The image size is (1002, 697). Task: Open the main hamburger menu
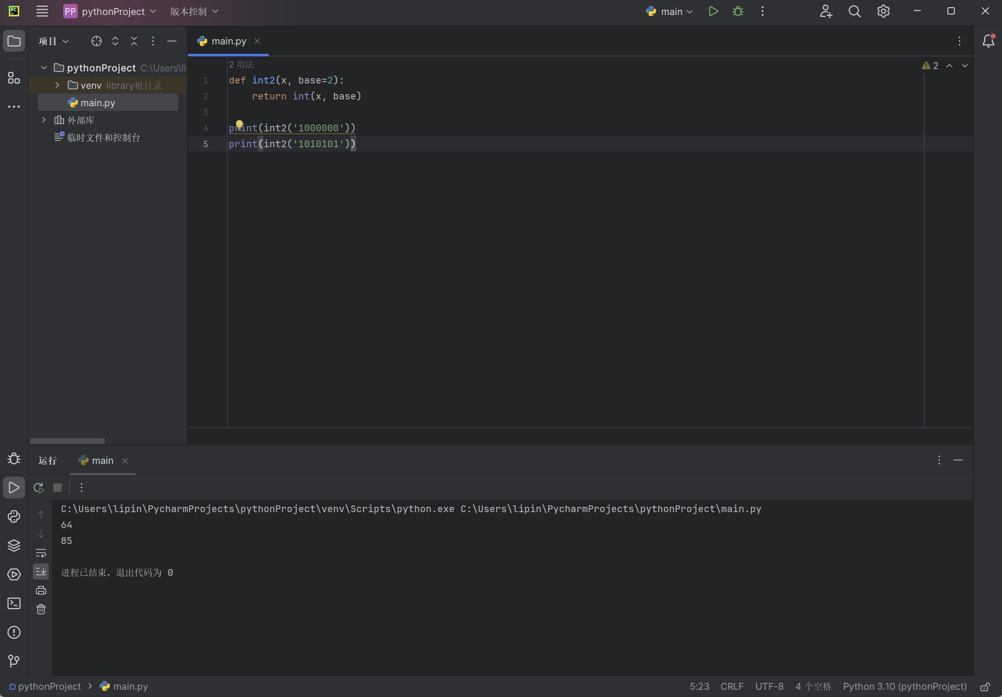pyautogui.click(x=42, y=11)
